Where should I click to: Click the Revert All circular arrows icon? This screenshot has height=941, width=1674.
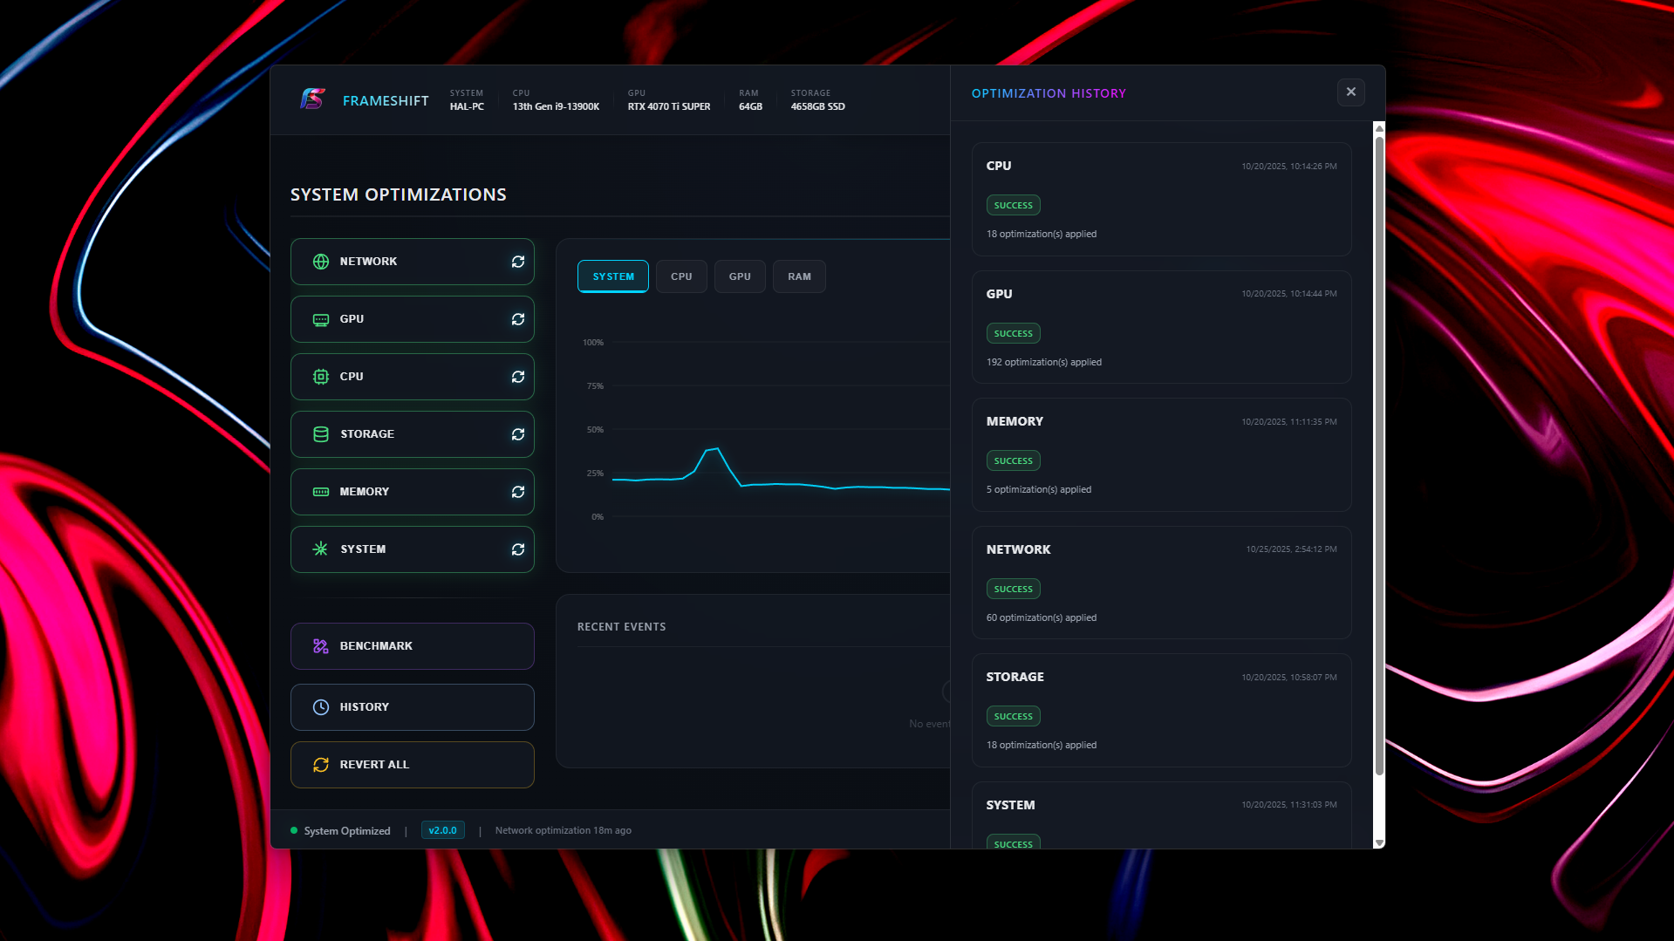click(319, 764)
